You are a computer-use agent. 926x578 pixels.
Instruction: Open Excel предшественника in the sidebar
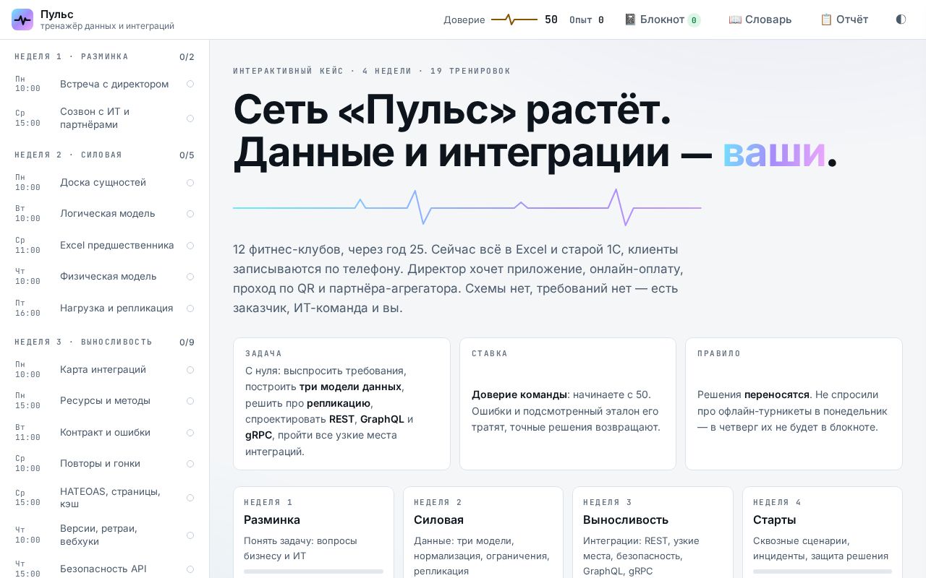pos(105,246)
